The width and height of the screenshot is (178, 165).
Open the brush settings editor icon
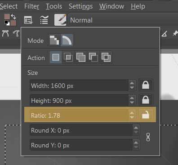[x=44, y=20]
